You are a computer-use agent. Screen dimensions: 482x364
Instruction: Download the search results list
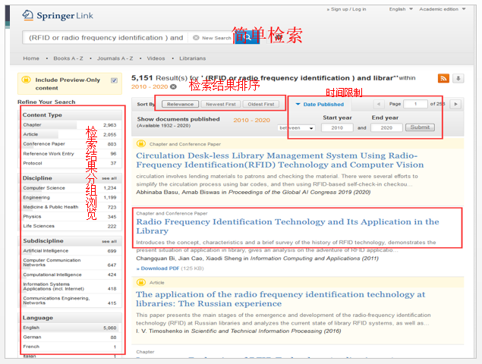[458, 78]
